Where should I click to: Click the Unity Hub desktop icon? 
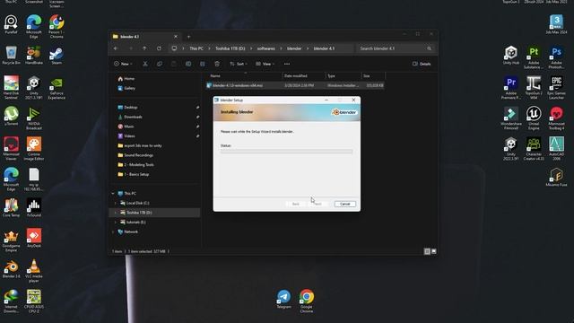click(x=511, y=56)
